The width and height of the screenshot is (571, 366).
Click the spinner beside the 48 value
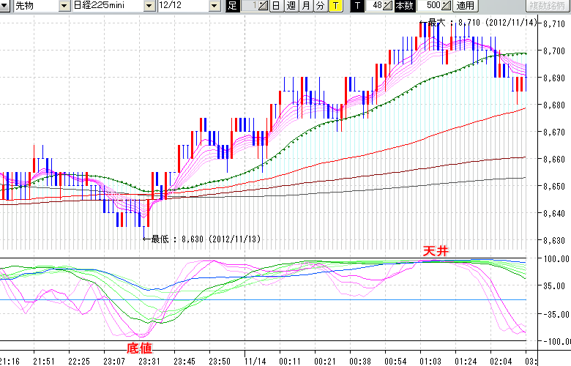pos(388,6)
